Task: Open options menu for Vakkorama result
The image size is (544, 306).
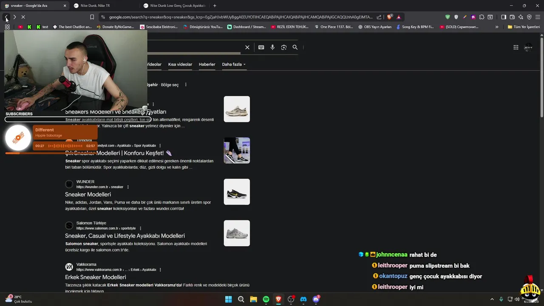Action: coord(160,269)
